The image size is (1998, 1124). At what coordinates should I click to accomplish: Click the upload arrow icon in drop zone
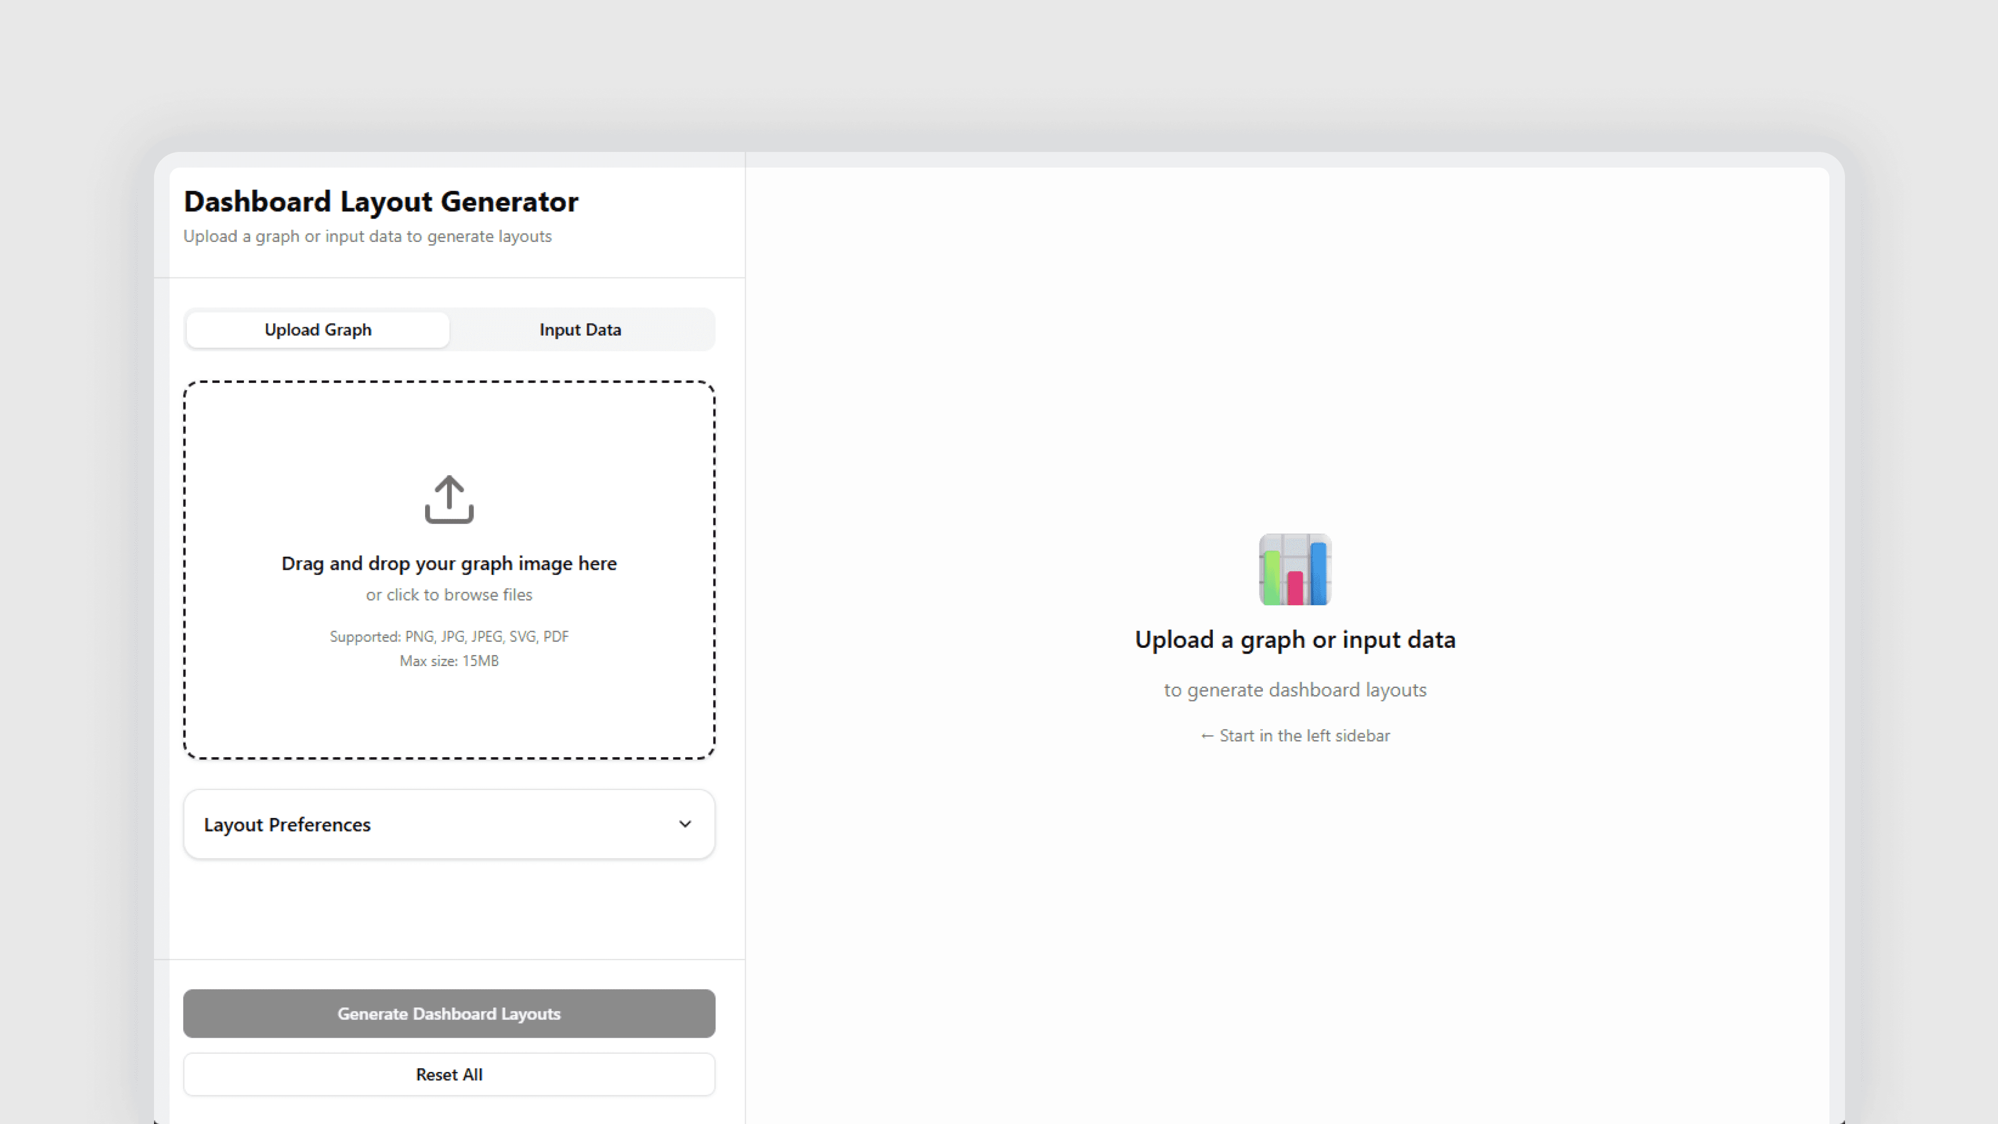449,499
